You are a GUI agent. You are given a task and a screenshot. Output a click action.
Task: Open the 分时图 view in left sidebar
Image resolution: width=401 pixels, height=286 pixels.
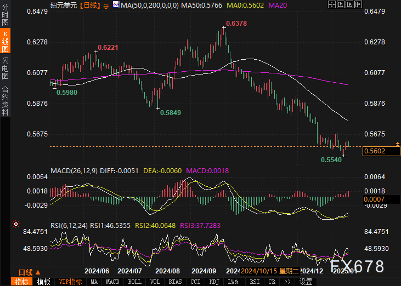[5, 14]
